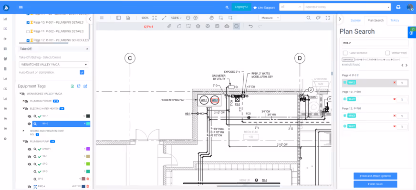This screenshot has width=416, height=190.
Task: Click the search magnifier in the blue header
Action: click(x=227, y=8)
